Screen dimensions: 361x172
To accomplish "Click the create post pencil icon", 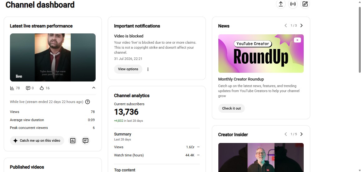I will pyautogui.click(x=305, y=4).
